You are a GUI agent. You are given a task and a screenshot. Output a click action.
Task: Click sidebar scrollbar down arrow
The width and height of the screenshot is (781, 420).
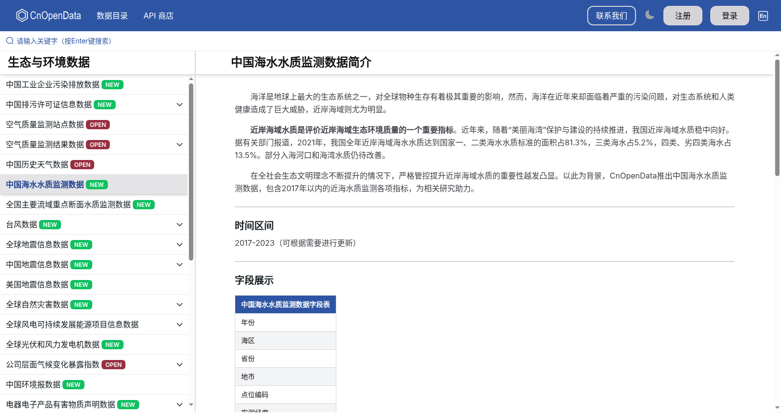click(x=191, y=404)
